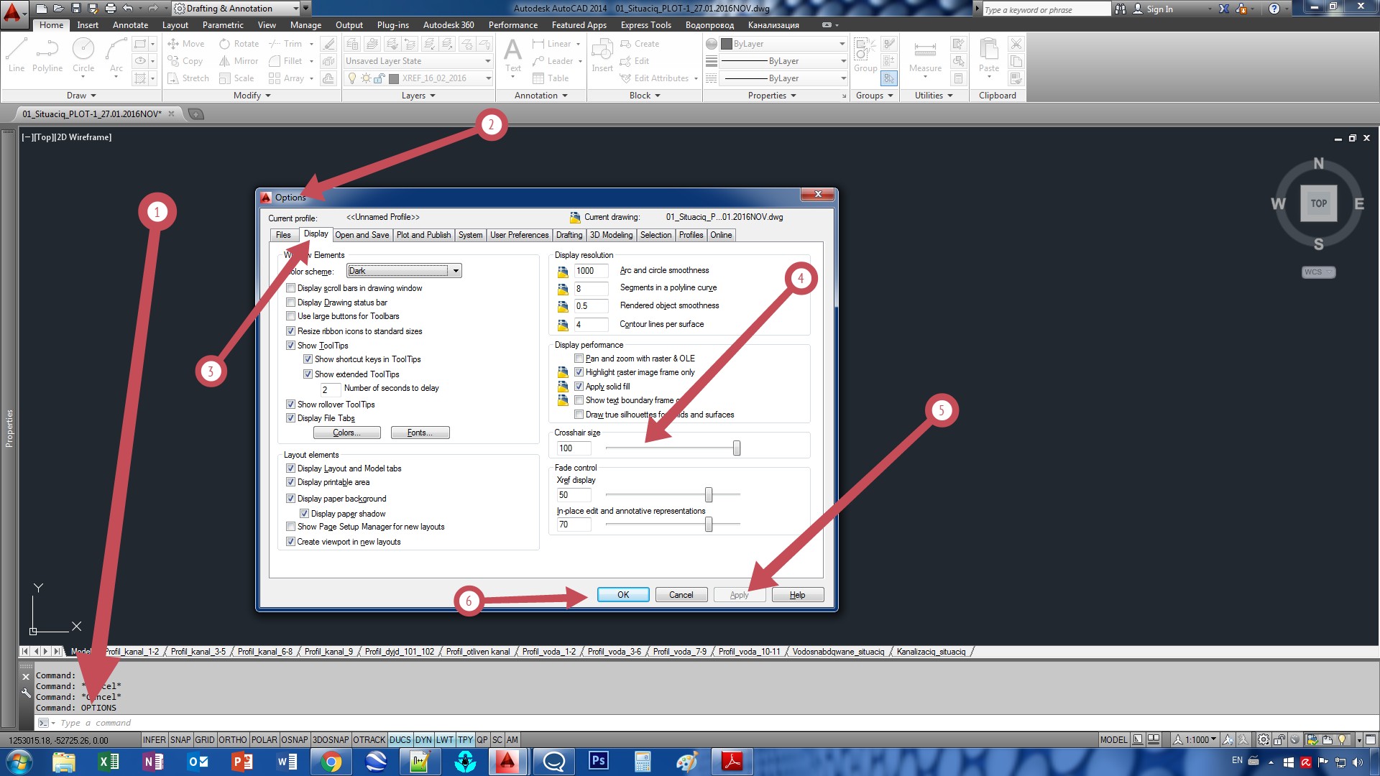1380x776 pixels.
Task: Click the Fonts button in Display tab
Action: (x=419, y=432)
